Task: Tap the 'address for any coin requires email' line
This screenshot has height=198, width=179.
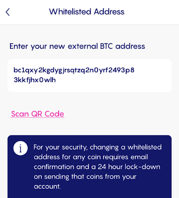Action: tap(91, 157)
